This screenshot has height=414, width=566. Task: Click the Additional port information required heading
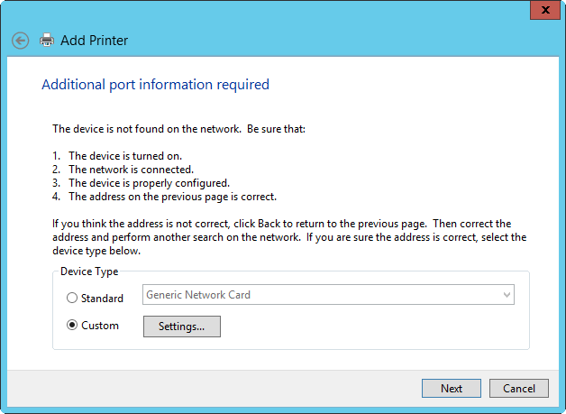[155, 85]
